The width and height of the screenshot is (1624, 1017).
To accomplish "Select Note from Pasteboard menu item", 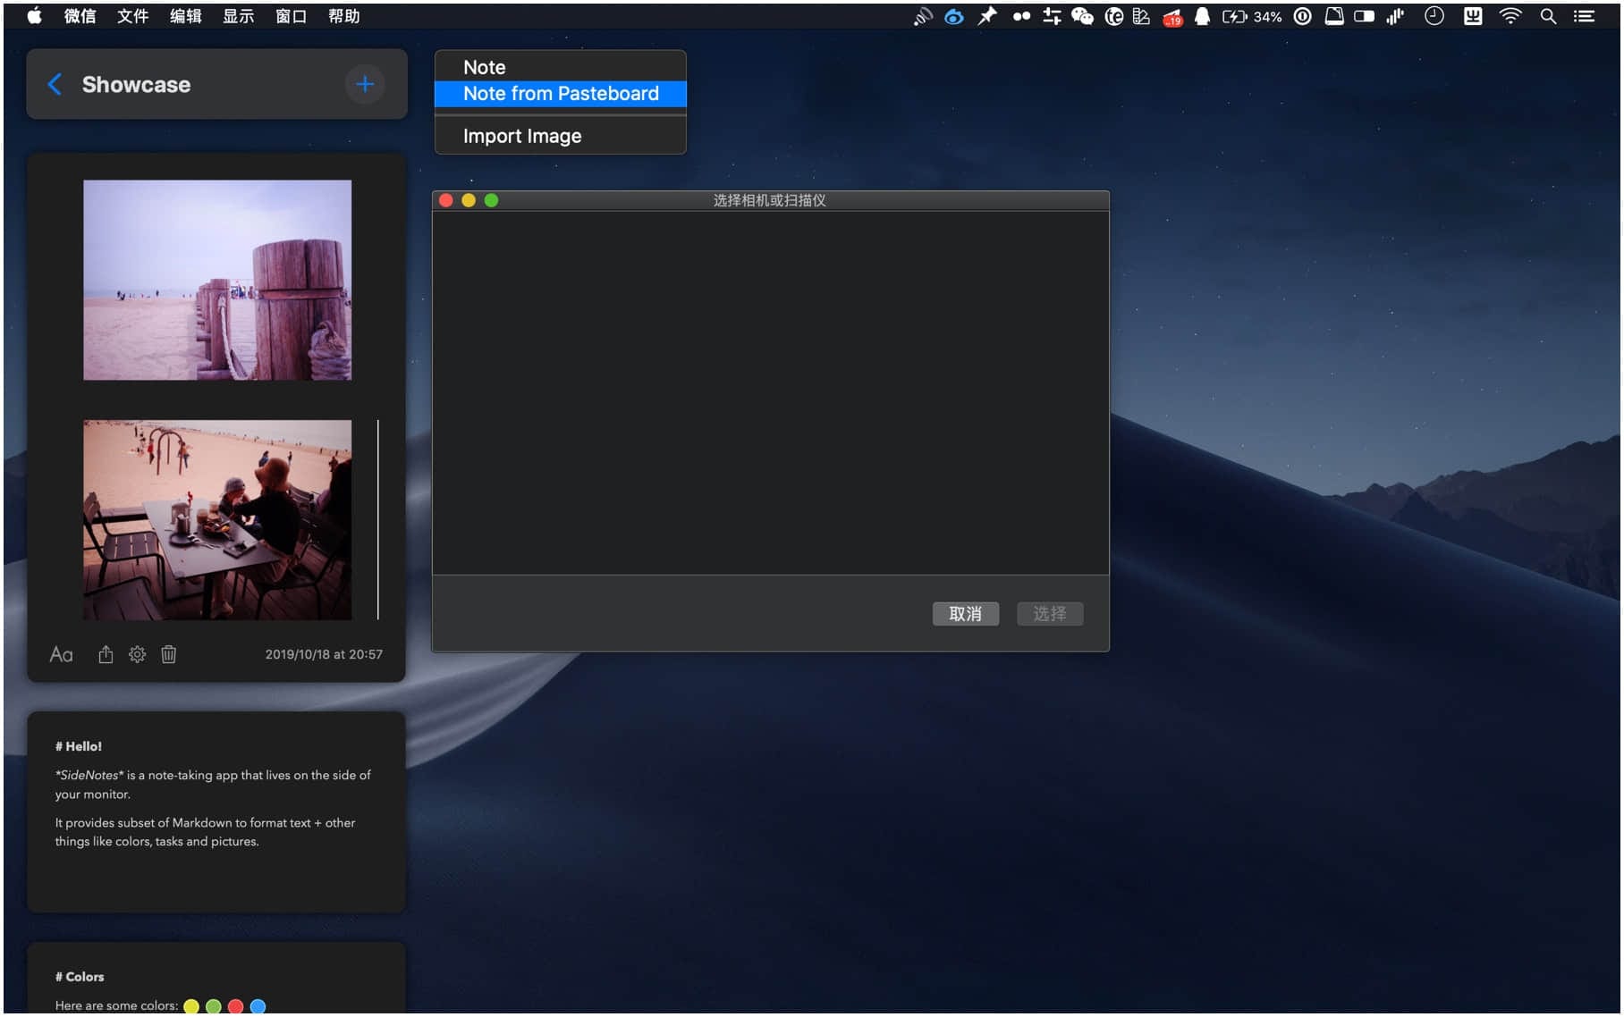I will (560, 94).
